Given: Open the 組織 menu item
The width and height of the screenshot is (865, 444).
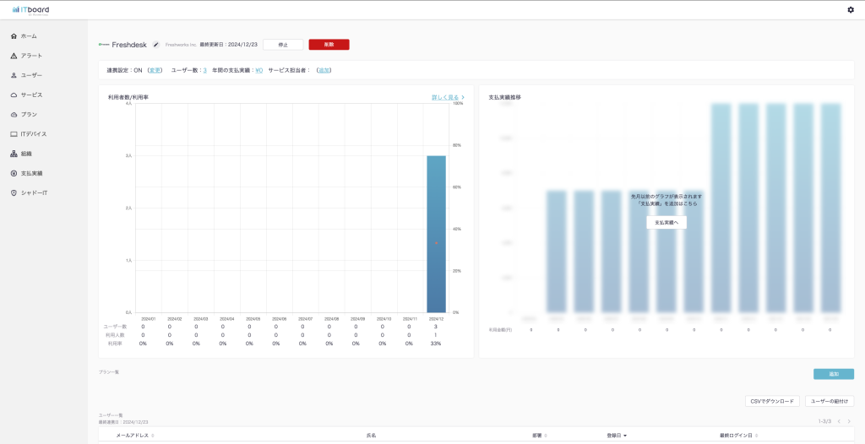Looking at the screenshot, I should [26, 154].
